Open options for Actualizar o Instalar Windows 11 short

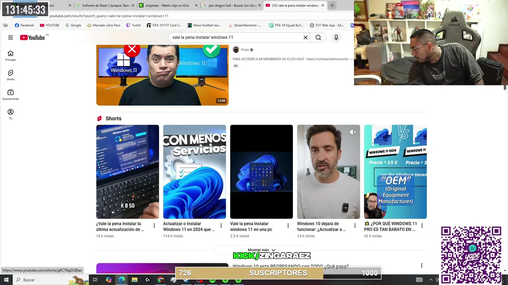pos(221,226)
